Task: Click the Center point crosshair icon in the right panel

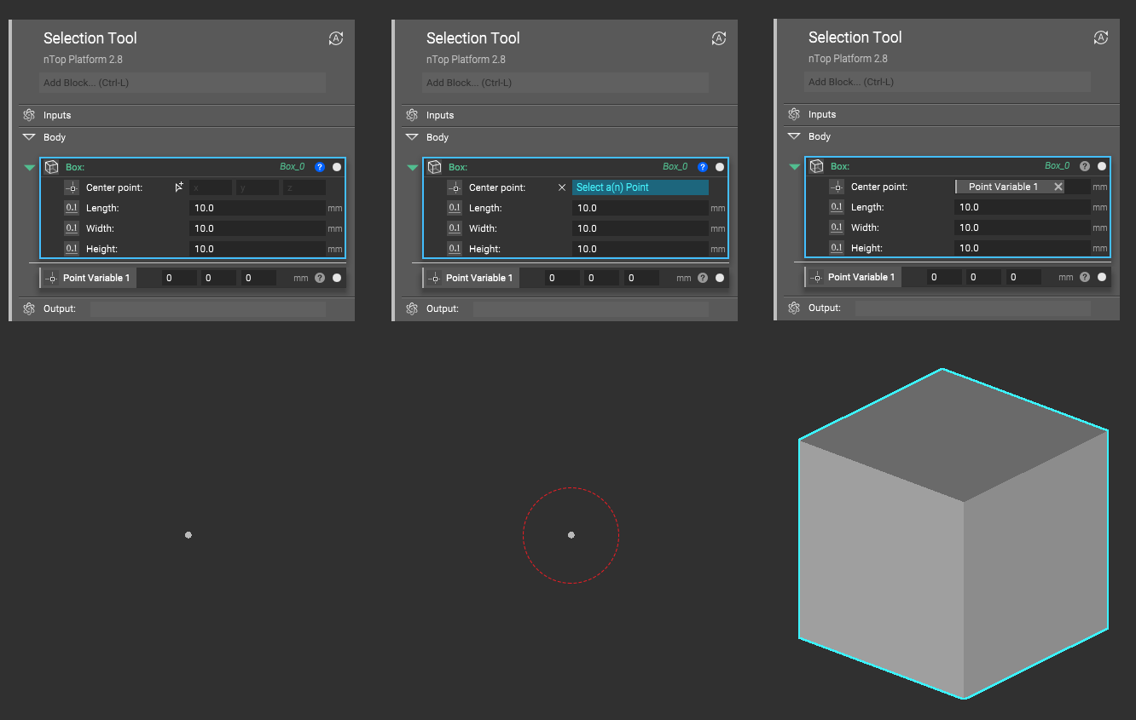Action: pyautogui.click(x=837, y=187)
